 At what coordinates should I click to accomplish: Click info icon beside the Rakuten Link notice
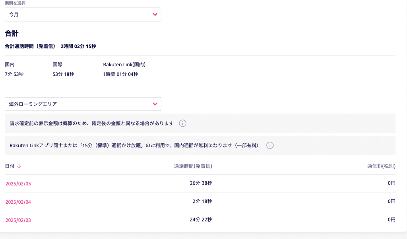pyautogui.click(x=269, y=145)
